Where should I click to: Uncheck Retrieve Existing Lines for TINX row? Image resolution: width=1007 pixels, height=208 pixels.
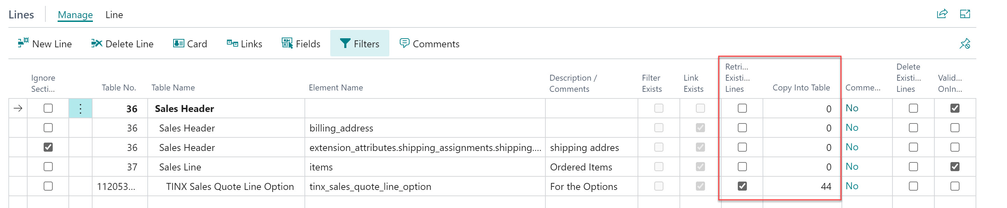pos(742,186)
